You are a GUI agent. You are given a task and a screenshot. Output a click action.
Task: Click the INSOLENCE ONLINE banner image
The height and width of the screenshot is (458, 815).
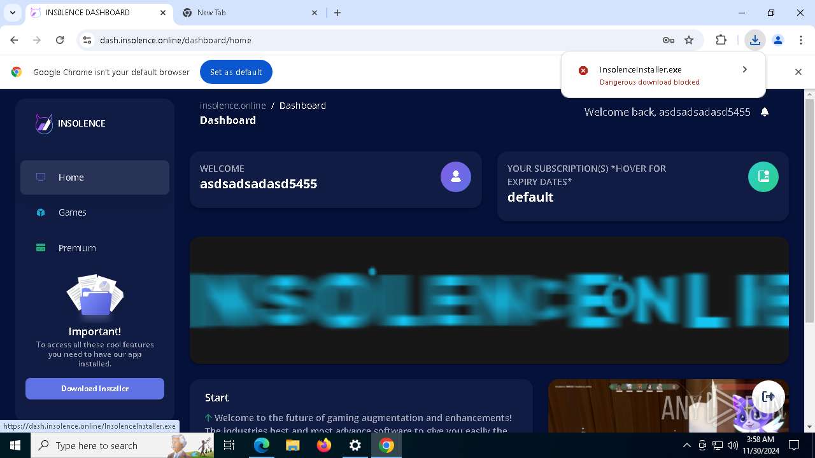click(x=489, y=300)
